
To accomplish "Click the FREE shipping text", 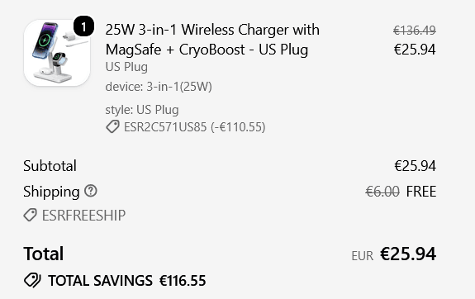I will click(x=421, y=192).
